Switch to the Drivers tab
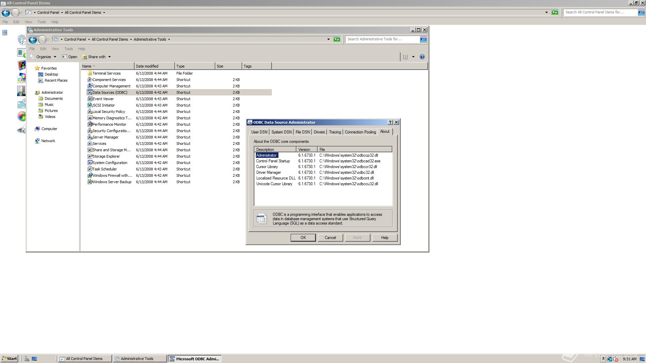 coord(319,132)
